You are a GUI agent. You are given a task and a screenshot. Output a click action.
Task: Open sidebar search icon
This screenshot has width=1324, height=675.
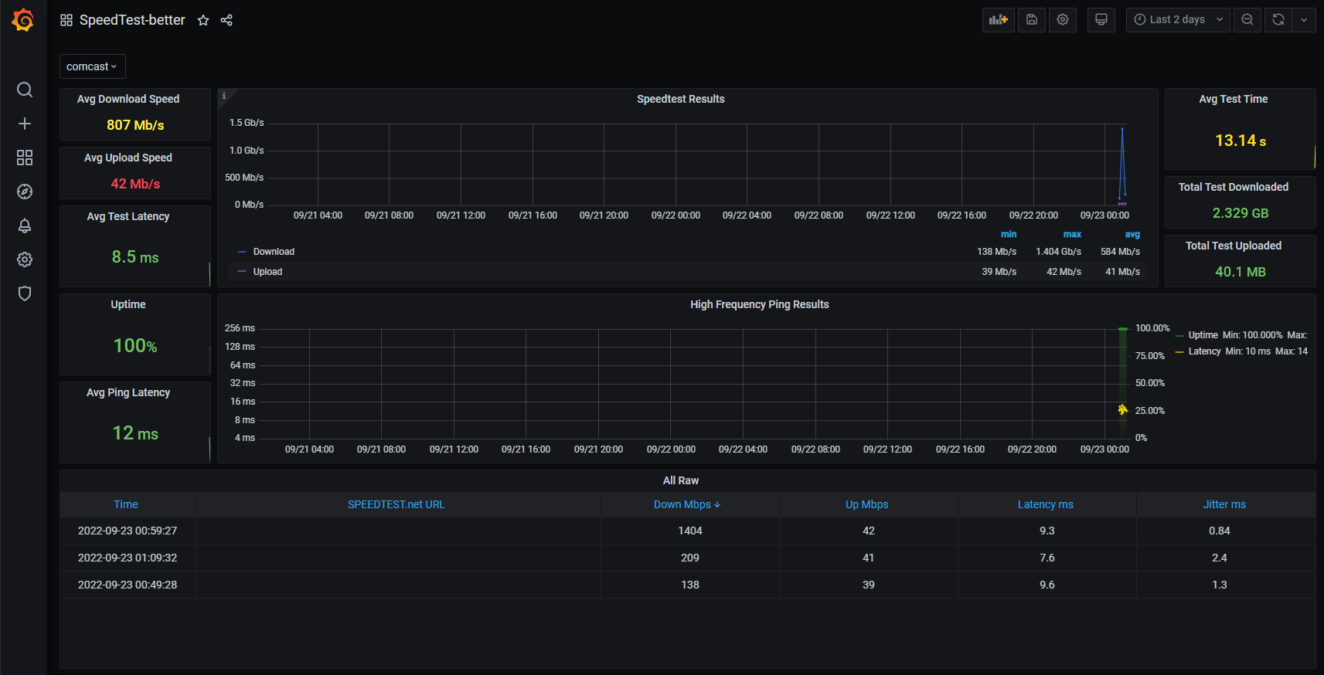pos(25,90)
